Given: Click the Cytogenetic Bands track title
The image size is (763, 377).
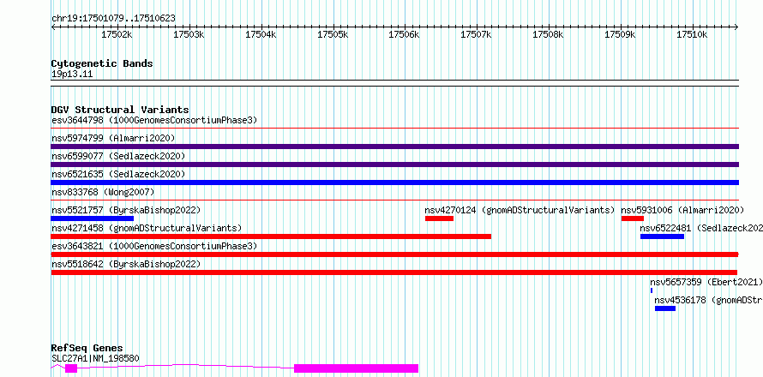Looking at the screenshot, I should [x=102, y=63].
